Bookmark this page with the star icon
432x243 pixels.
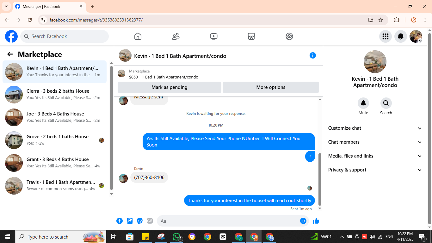[x=381, y=20]
